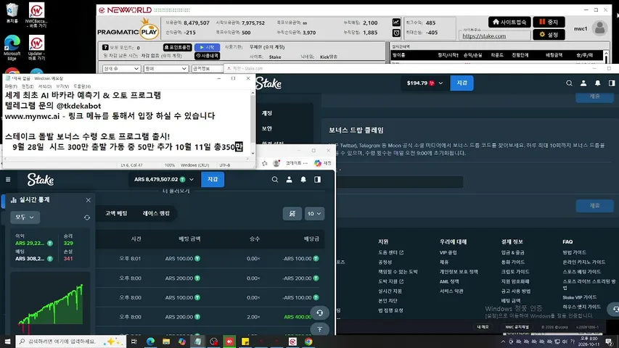619x348 pixels.
Task: Click 제출 submit button below the bonus code field
Action: click(594, 206)
